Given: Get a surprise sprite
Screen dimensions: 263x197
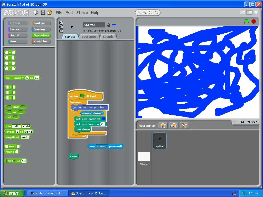Looking at the screenshot, I should (184, 125).
